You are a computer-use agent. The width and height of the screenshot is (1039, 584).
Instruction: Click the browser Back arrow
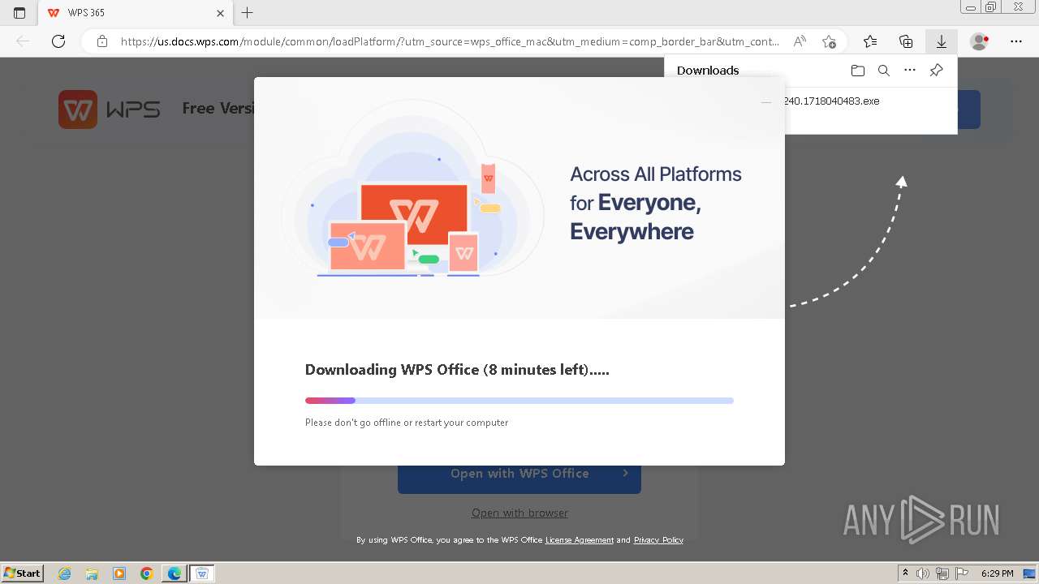click(23, 41)
